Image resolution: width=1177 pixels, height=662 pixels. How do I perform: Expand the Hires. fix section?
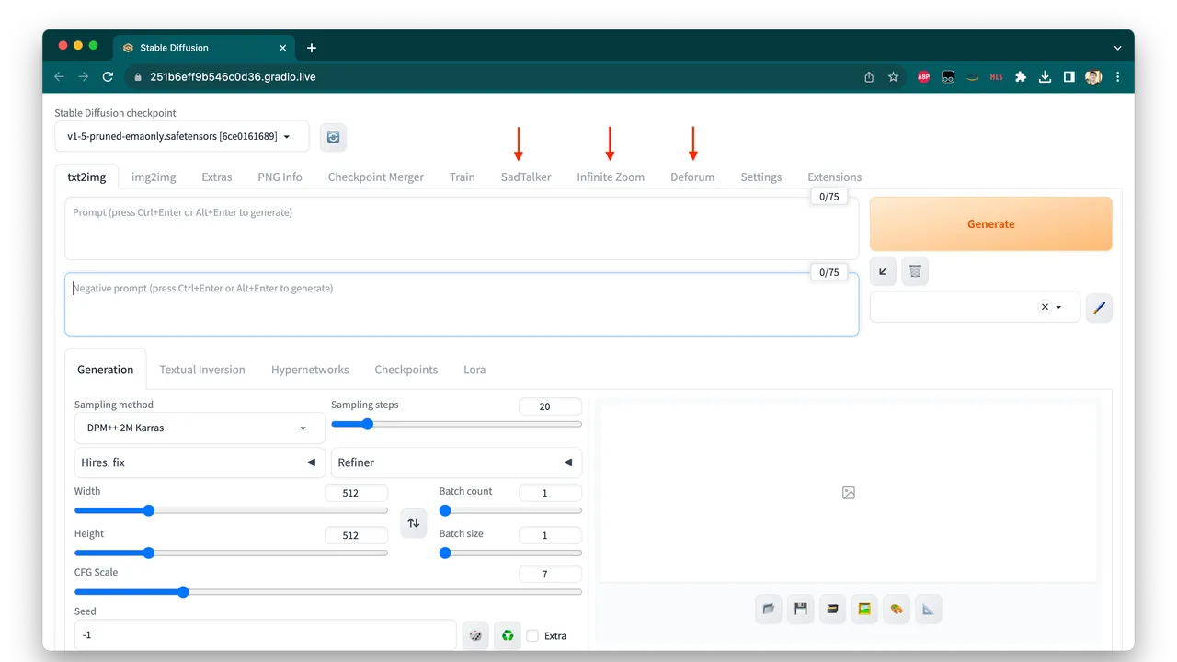(200, 462)
